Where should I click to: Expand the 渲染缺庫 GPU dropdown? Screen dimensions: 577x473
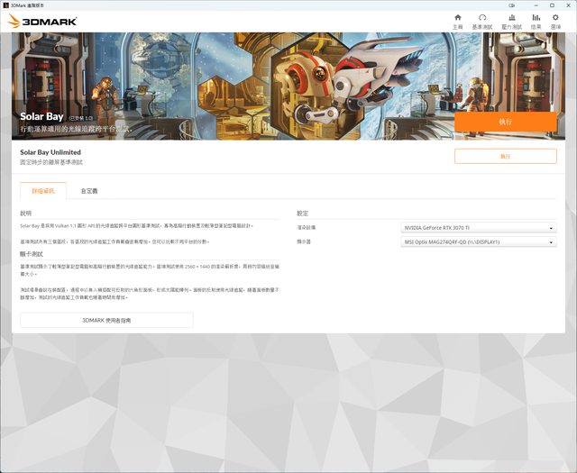479,228
